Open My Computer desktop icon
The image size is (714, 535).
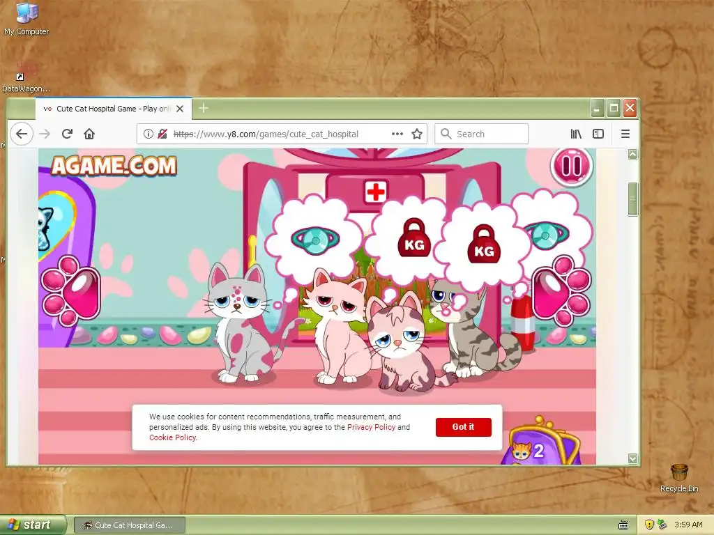tap(26, 19)
